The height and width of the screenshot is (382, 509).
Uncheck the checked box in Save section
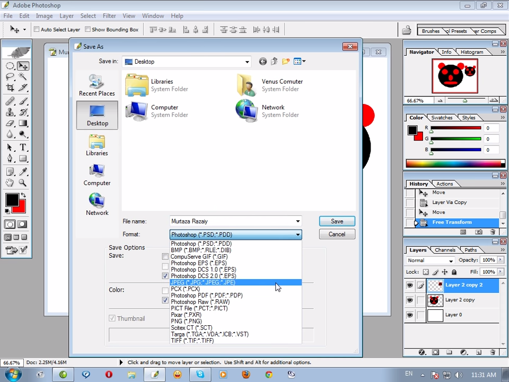(165, 276)
